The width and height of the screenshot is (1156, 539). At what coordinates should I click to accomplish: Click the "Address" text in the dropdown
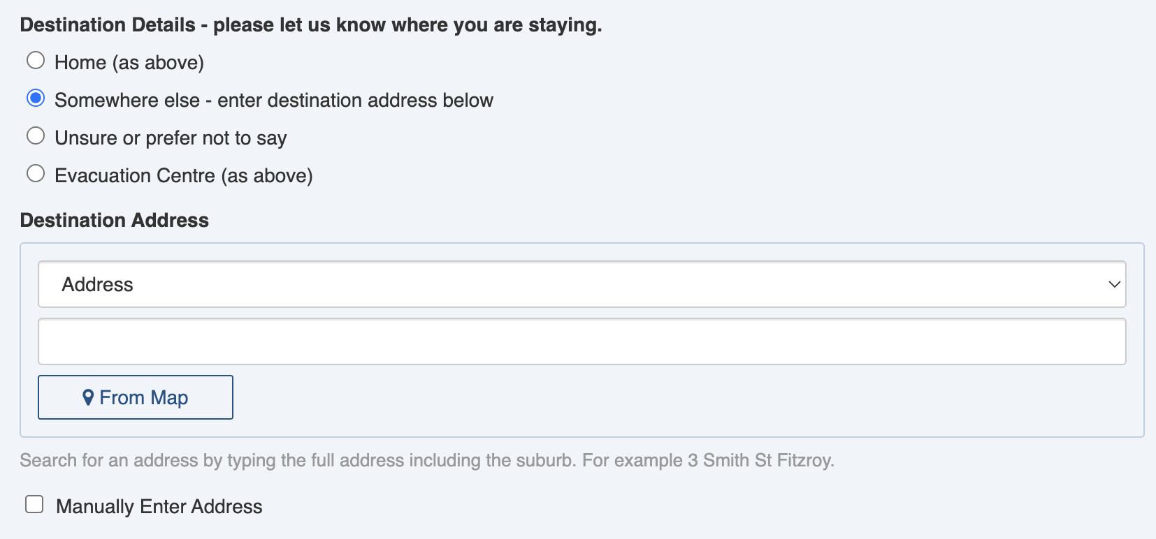(98, 285)
